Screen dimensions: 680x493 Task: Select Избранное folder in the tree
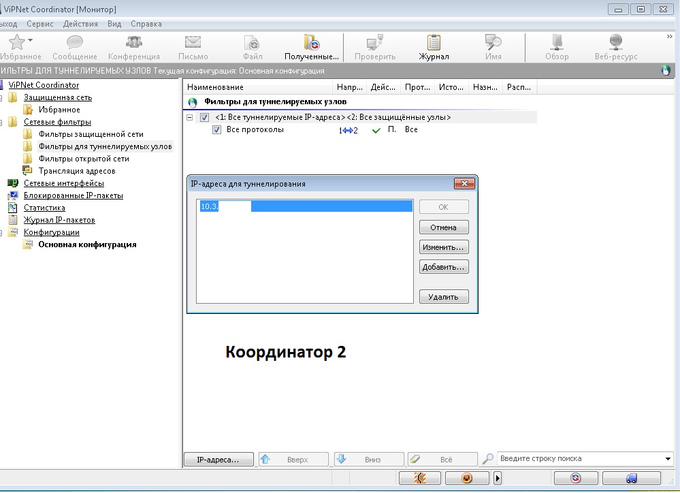pos(59,110)
